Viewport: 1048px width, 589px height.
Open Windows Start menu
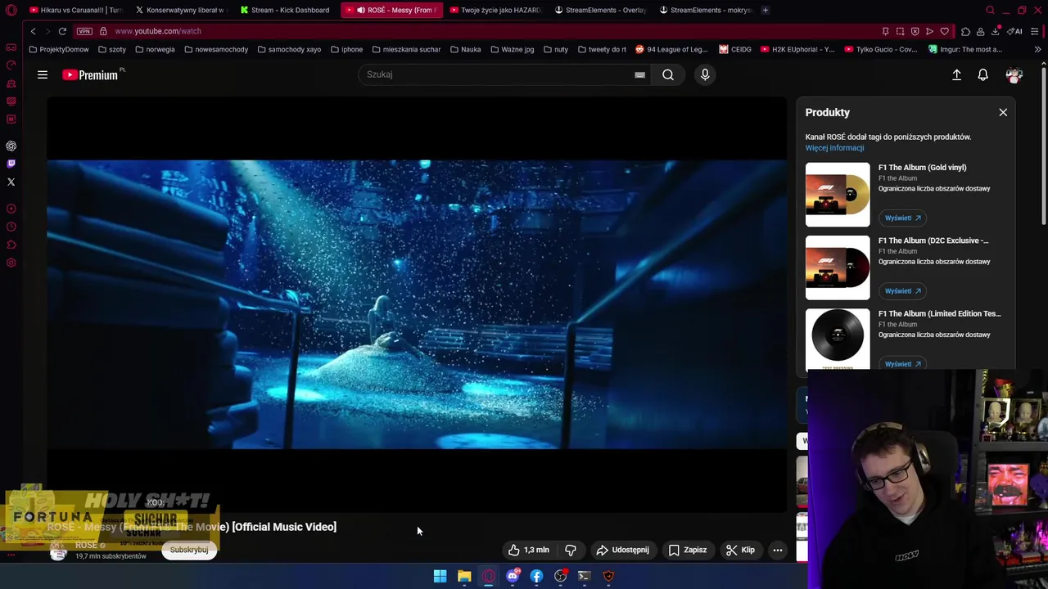440,576
